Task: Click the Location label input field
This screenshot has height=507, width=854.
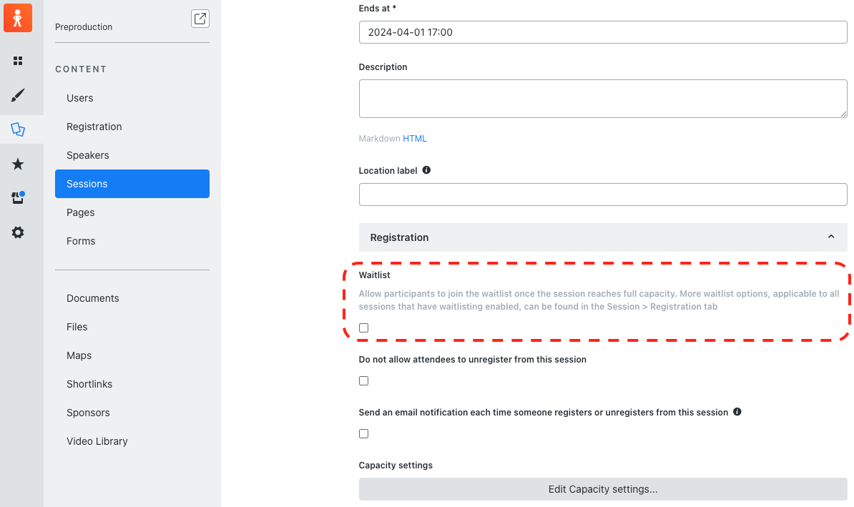Action: 603,195
